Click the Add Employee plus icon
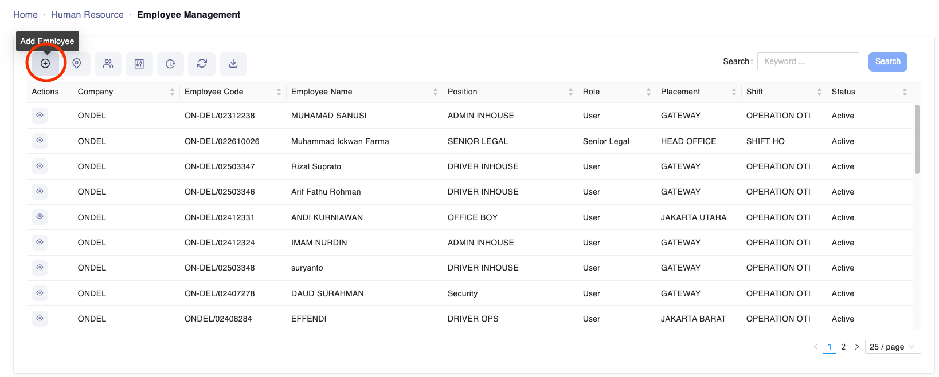This screenshot has height=377, width=939. (45, 64)
